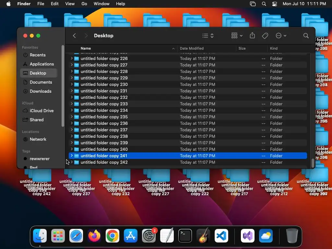Click the file list vertical scrollbar
332x249 pixels.
point(313,163)
